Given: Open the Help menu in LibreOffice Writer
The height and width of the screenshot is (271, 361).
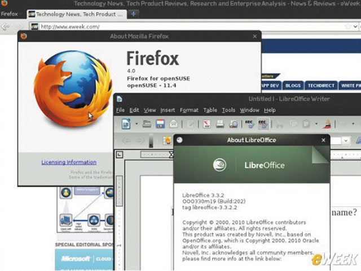Looking at the screenshot, I should click(270, 110).
